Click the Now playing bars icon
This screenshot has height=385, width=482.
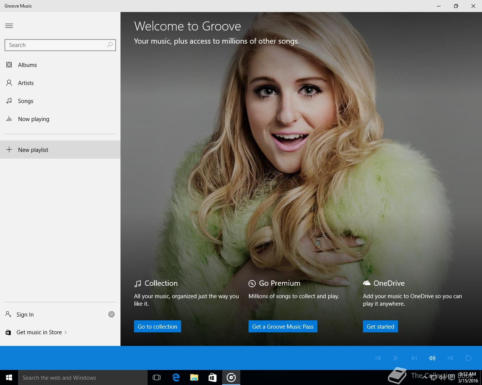point(9,119)
